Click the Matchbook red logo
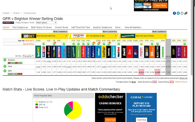This screenshot has width=195, height=122. click(x=185, y=52)
